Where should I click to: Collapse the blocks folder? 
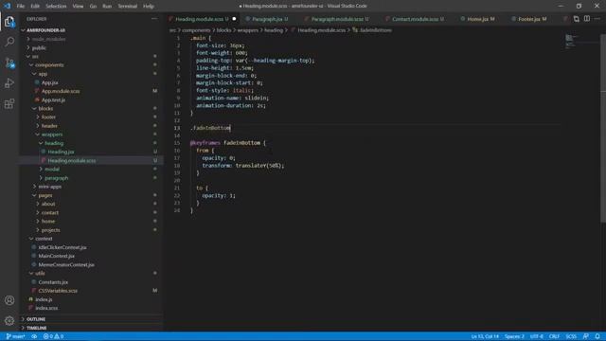point(45,108)
